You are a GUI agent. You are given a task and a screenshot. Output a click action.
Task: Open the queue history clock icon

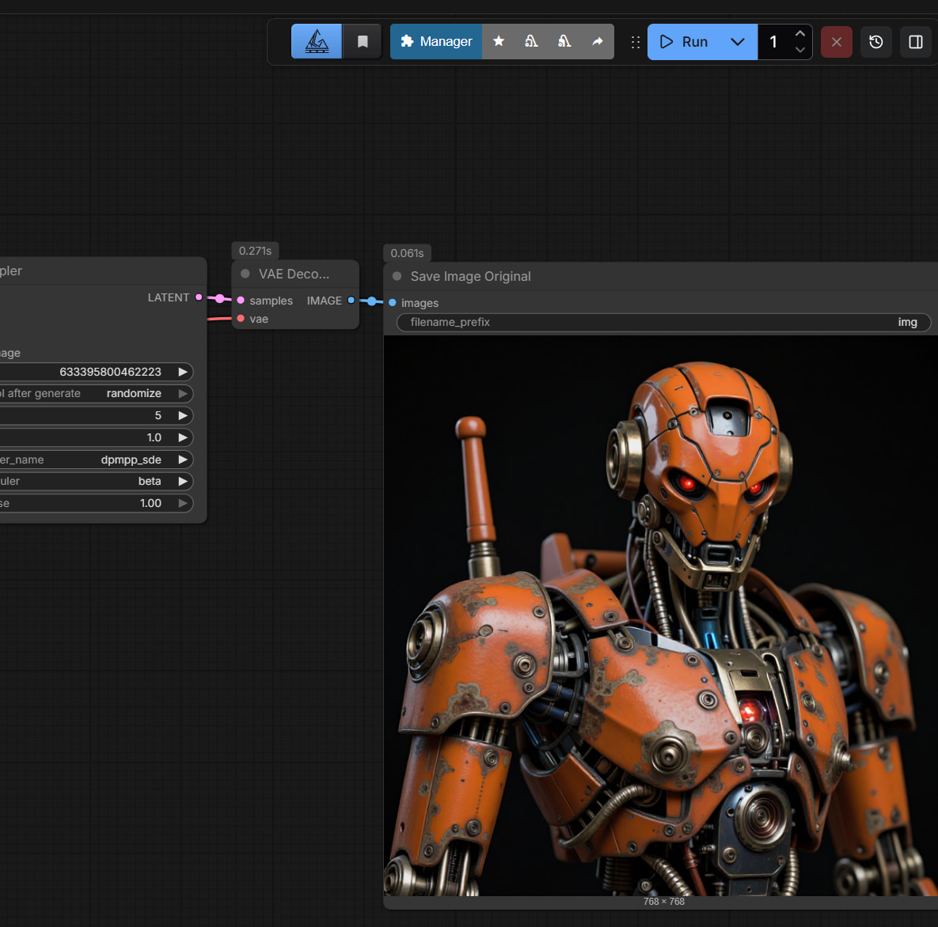point(876,42)
